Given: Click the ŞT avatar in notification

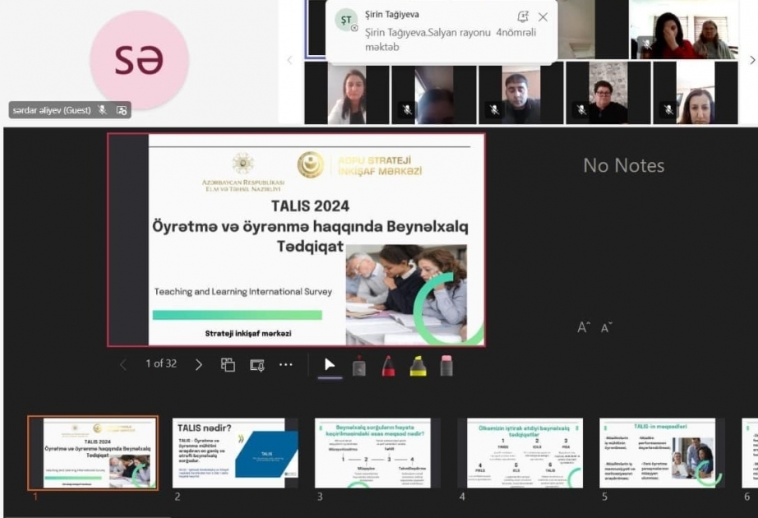Looking at the screenshot, I should [345, 20].
